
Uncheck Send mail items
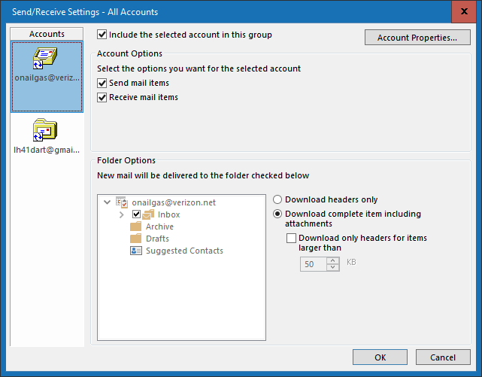(102, 83)
